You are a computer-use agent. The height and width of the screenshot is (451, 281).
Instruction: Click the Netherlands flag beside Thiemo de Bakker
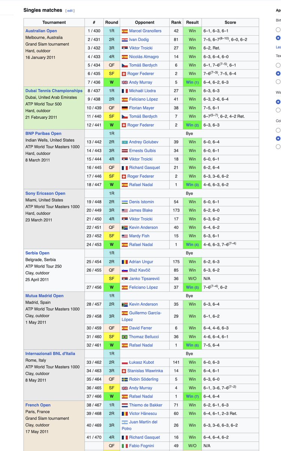[x=125, y=405]
